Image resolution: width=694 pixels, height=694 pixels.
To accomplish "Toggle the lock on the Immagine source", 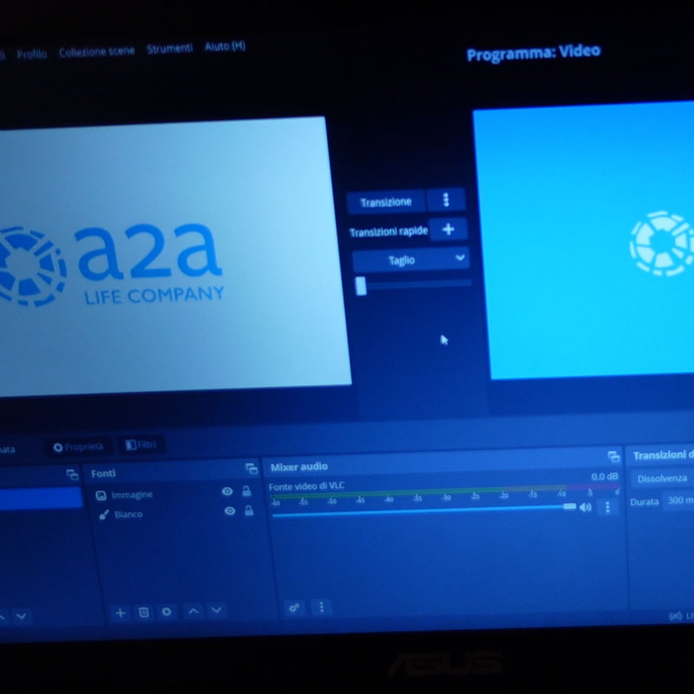I will pyautogui.click(x=246, y=490).
